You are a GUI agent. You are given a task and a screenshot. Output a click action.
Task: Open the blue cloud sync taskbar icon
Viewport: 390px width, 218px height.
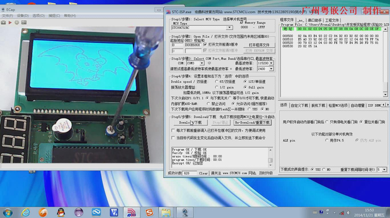[x=96, y=212]
